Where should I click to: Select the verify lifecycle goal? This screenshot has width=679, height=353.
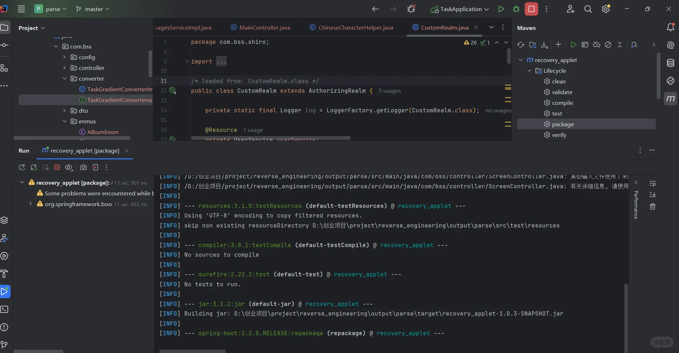[559, 135]
